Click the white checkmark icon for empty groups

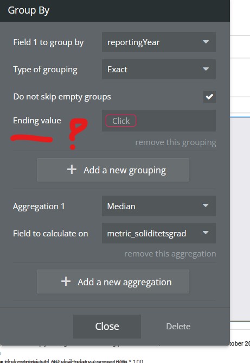click(x=209, y=97)
